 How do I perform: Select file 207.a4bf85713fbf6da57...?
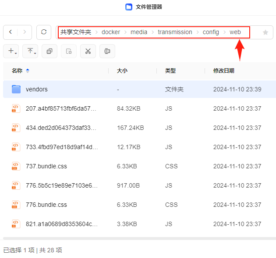pyautogui.click(x=61, y=108)
